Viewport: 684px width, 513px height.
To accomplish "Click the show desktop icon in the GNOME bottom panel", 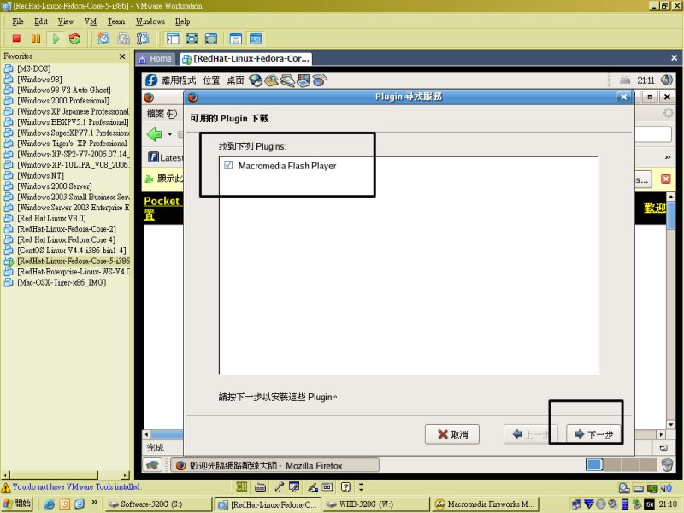I will coord(153,465).
